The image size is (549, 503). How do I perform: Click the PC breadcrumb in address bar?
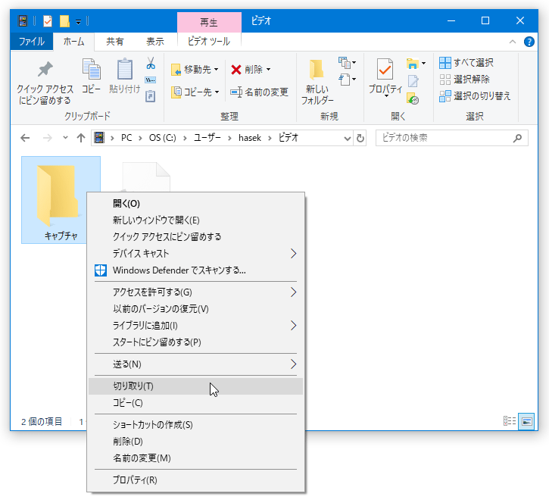tap(126, 138)
